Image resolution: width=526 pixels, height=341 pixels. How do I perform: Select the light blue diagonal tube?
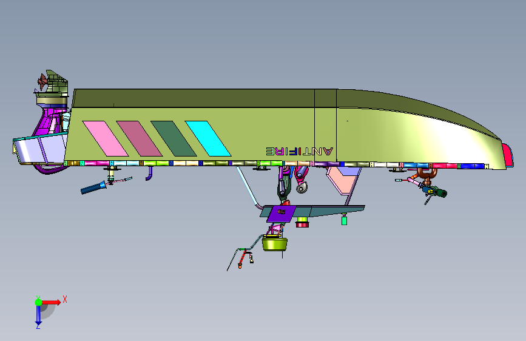click(248, 187)
